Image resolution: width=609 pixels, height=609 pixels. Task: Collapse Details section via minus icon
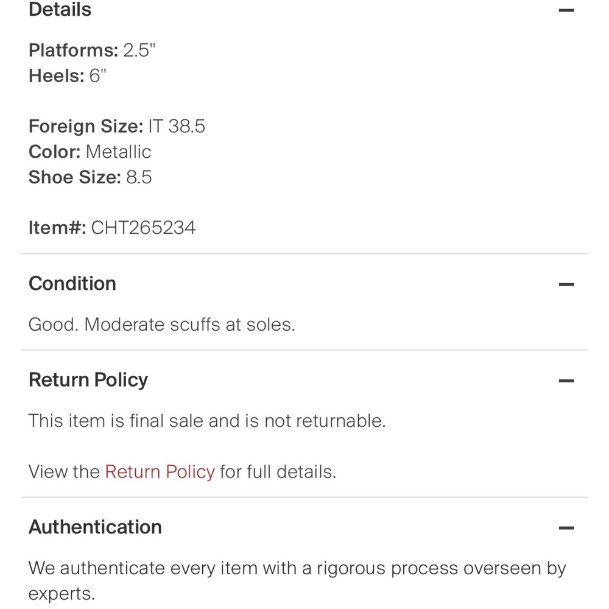click(566, 10)
